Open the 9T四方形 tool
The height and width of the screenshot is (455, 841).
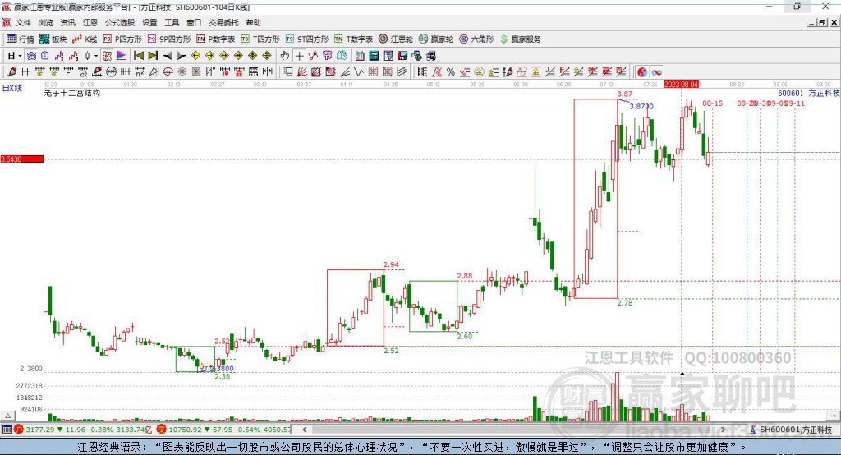click(x=306, y=39)
